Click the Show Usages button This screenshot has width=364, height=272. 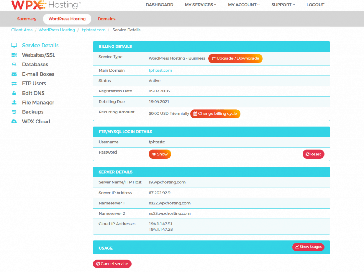308,247
